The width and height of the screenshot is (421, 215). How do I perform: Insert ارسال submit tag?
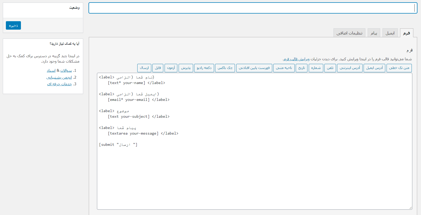(144, 68)
